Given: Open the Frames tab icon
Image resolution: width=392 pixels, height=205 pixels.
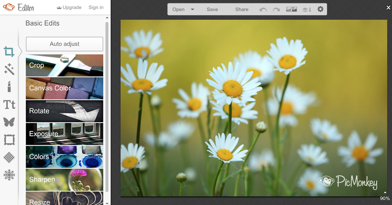Looking at the screenshot, I should click(9, 139).
